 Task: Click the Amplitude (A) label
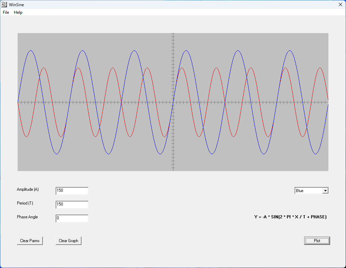(28, 189)
